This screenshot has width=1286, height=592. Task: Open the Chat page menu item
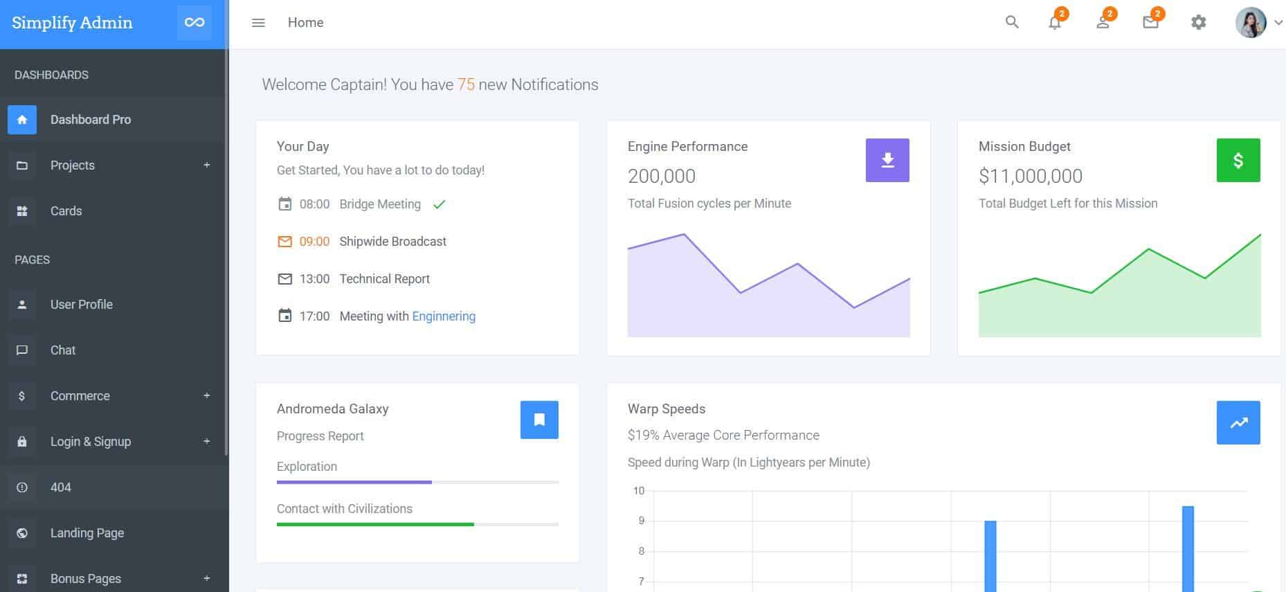coord(63,350)
